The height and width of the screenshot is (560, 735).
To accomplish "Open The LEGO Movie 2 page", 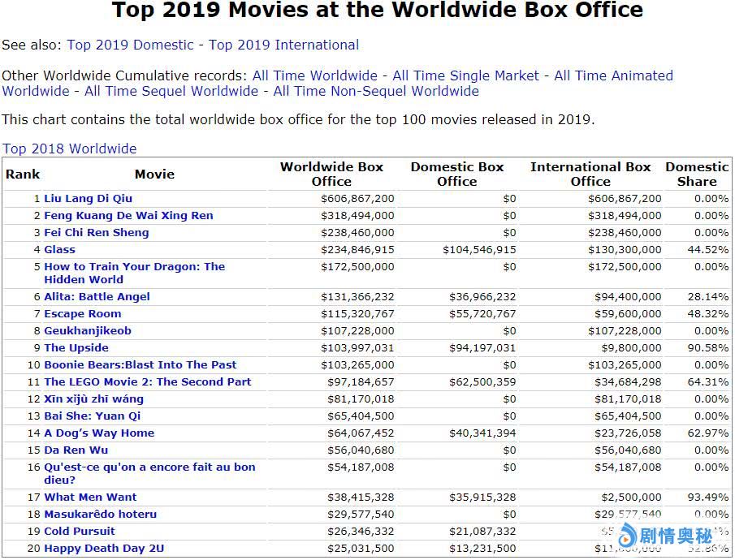I will (x=147, y=381).
